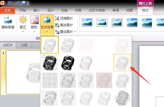Collapse the 艺术效果 gallery button
This screenshot has width=164, height=107.
pyautogui.click(x=47, y=25)
